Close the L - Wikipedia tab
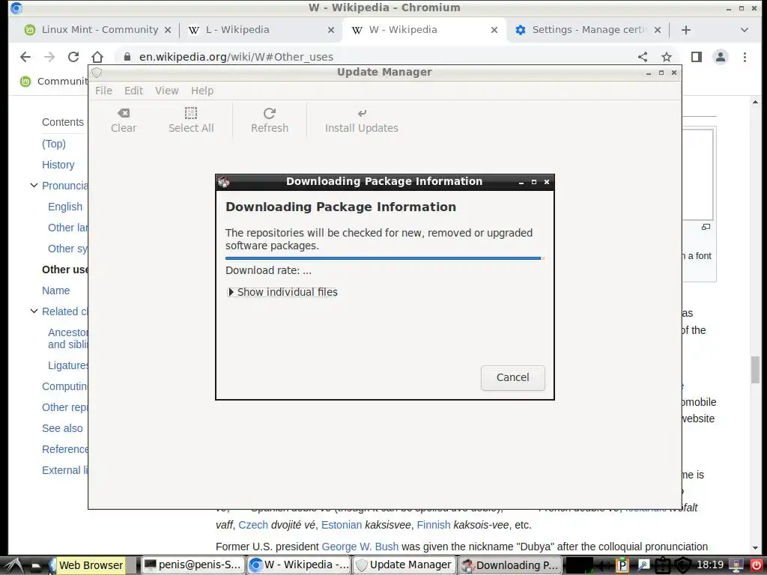Screen dimensions: 767x575 pyautogui.click(x=331, y=30)
